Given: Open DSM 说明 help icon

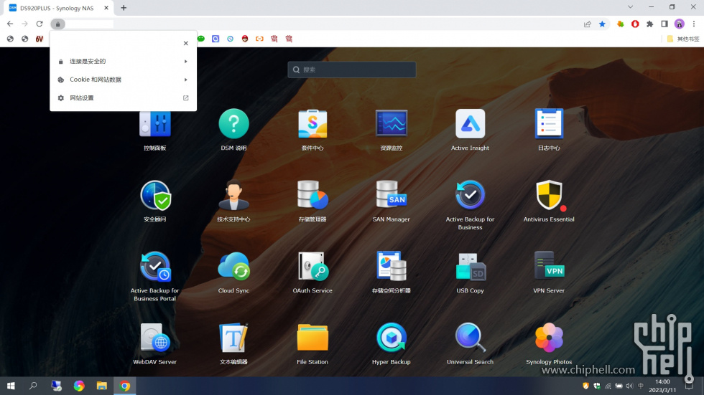Looking at the screenshot, I should tap(233, 123).
